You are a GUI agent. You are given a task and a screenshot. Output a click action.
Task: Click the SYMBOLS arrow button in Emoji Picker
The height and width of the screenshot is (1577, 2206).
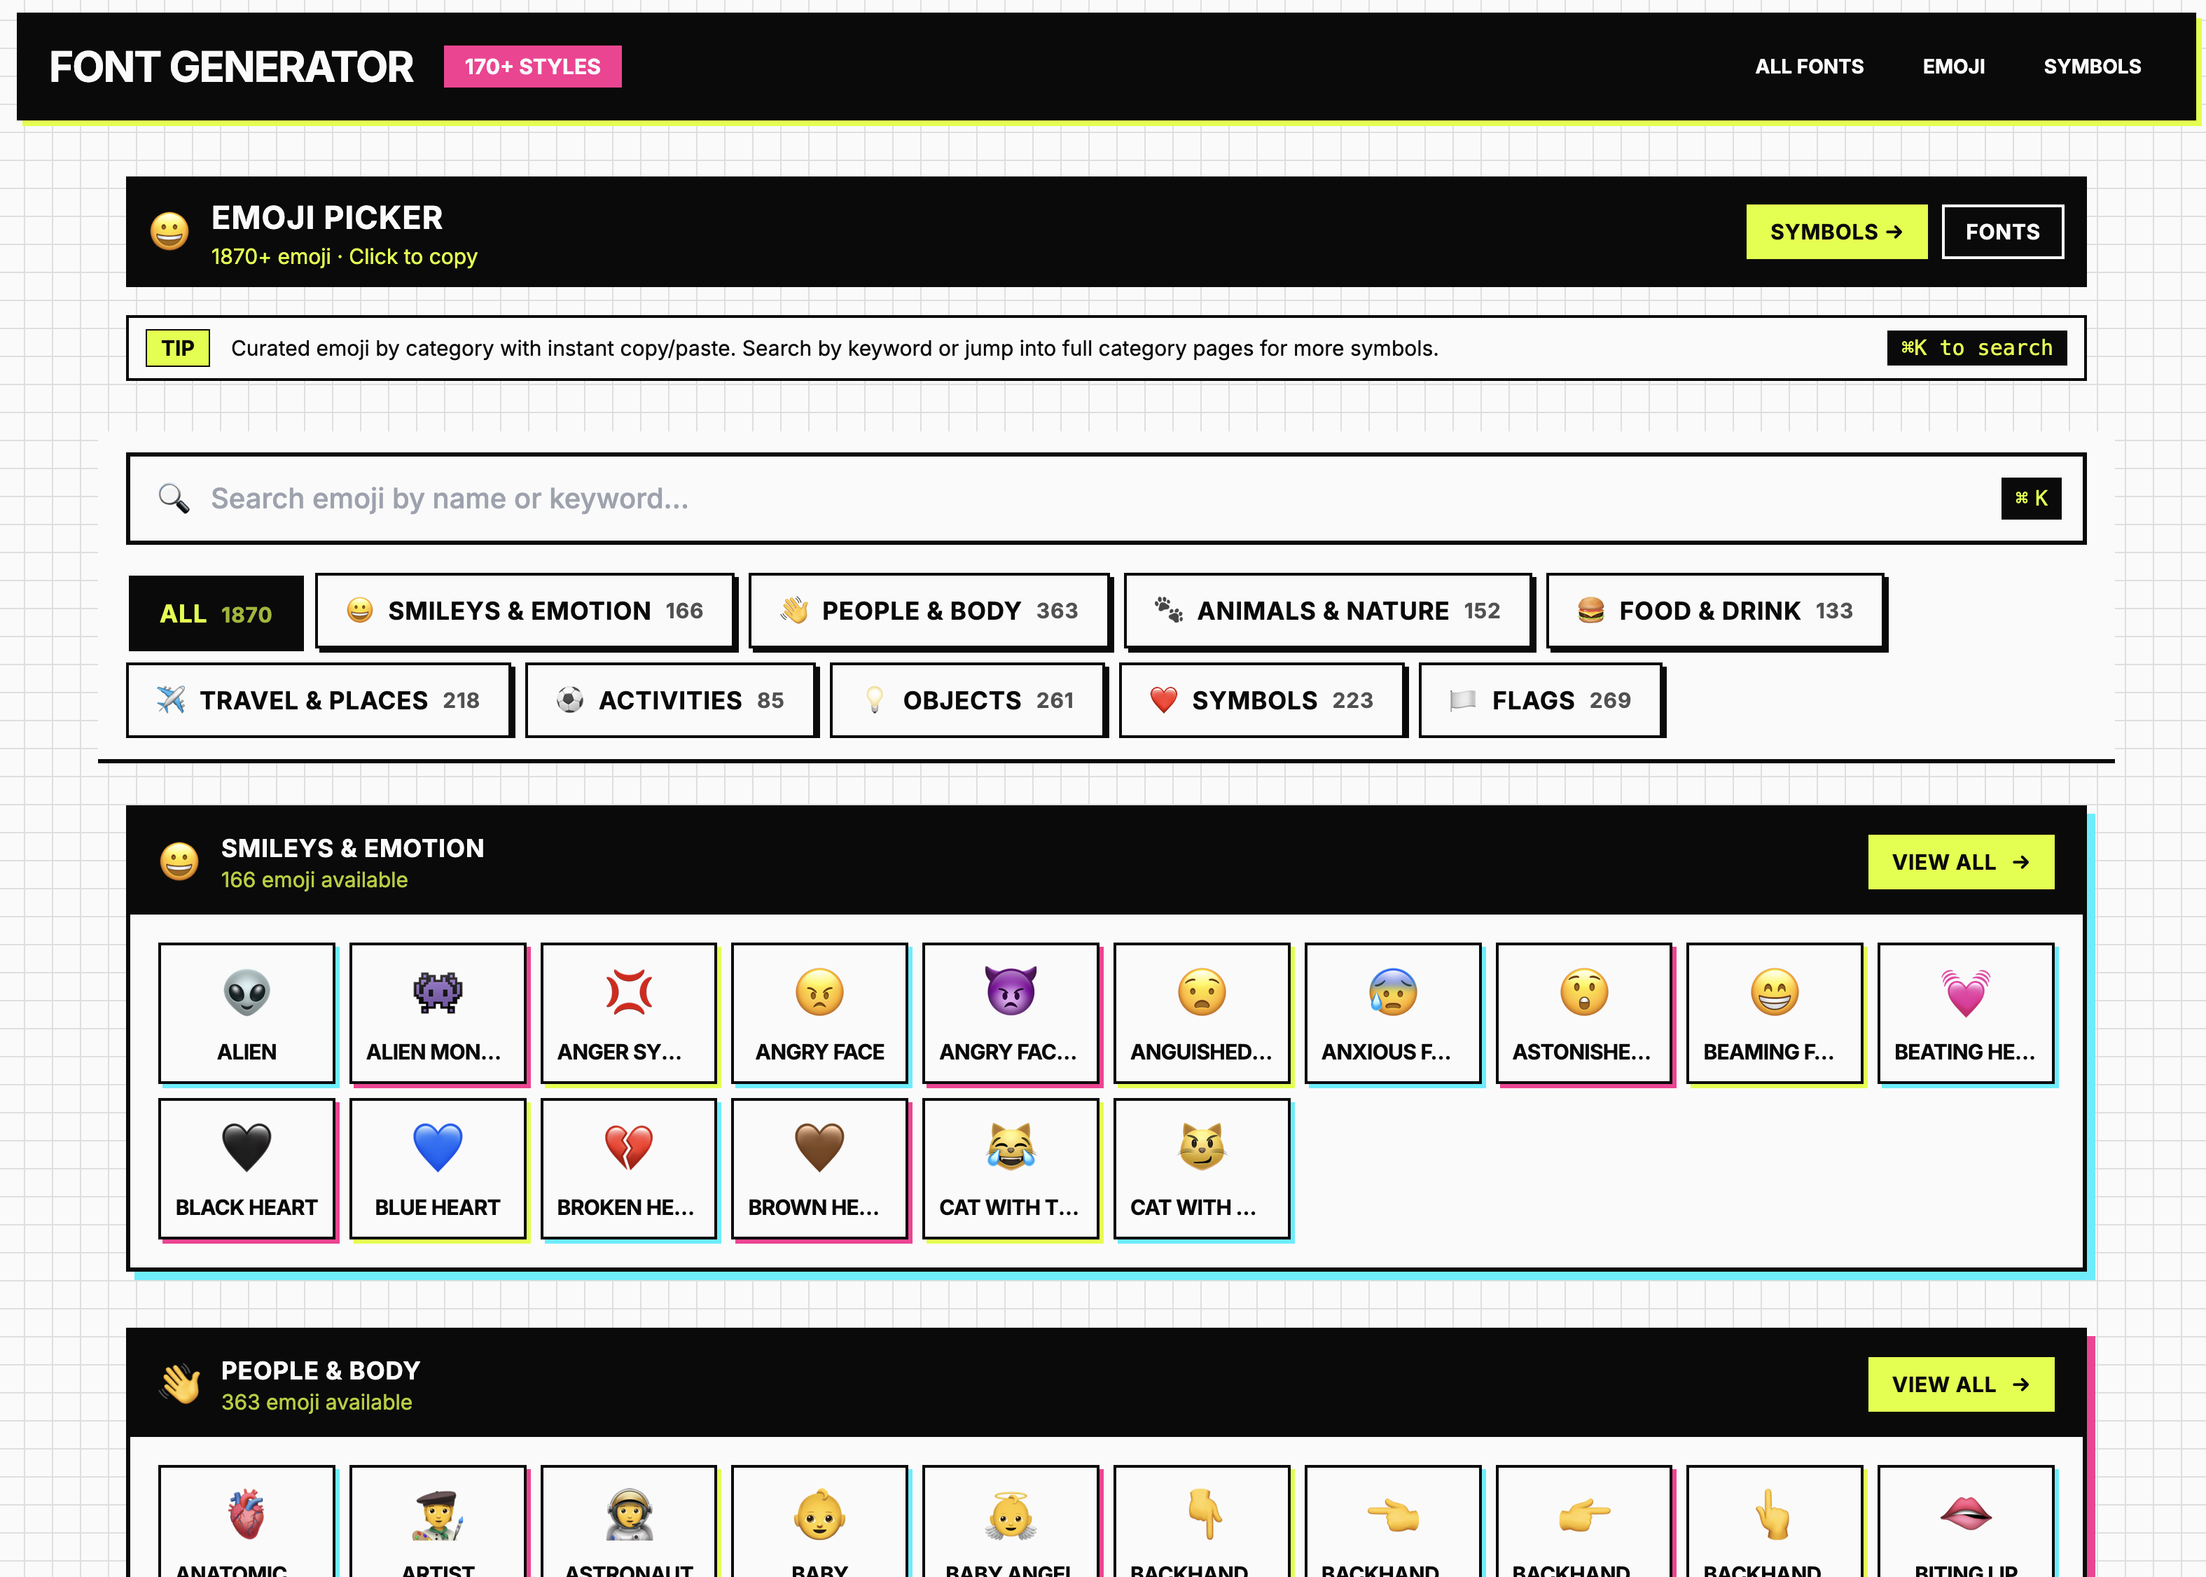pyautogui.click(x=1836, y=232)
